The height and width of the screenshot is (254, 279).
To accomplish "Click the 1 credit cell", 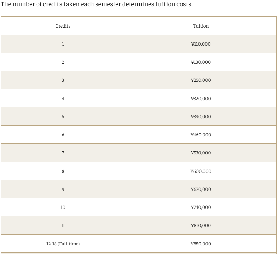I will click(x=63, y=44).
